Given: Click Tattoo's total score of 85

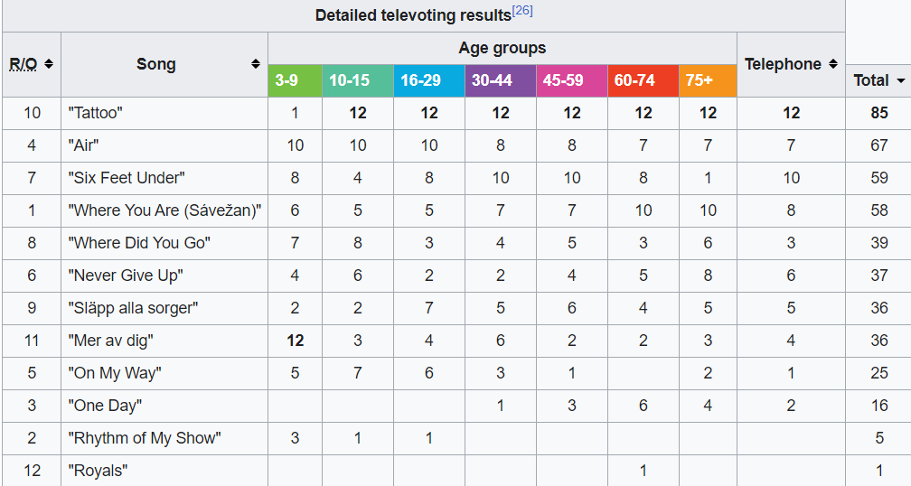Looking at the screenshot, I should point(878,113).
